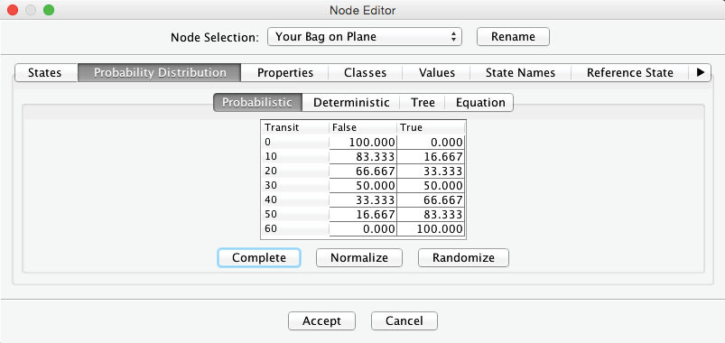Select the True column header
Viewport: 725px width, 343px height.
point(431,127)
